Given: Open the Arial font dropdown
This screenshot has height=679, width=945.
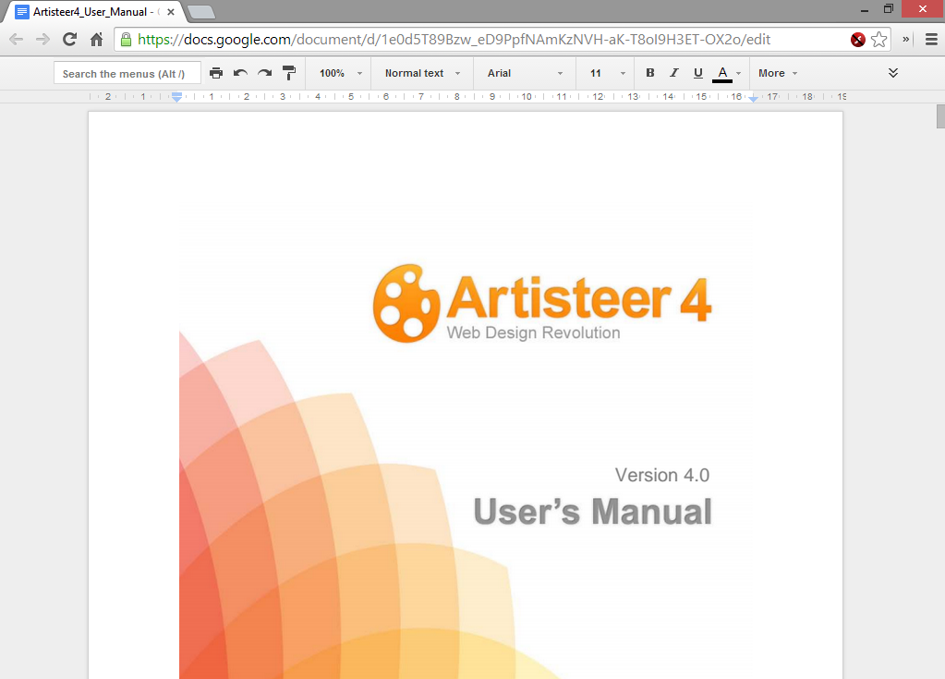Looking at the screenshot, I should point(525,73).
